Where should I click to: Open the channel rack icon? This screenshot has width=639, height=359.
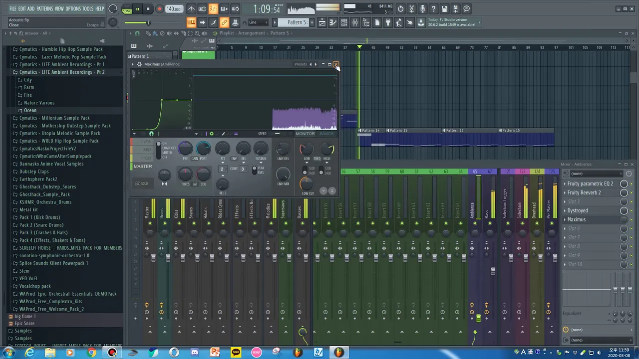pos(344,22)
